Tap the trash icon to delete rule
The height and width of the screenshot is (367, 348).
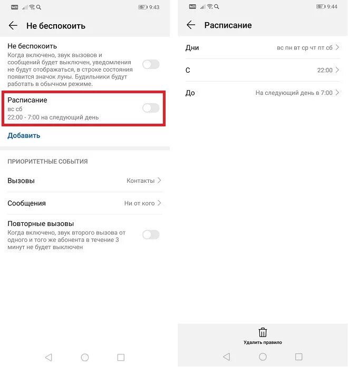(x=263, y=332)
